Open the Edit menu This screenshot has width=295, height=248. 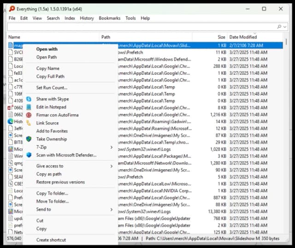[24, 18]
